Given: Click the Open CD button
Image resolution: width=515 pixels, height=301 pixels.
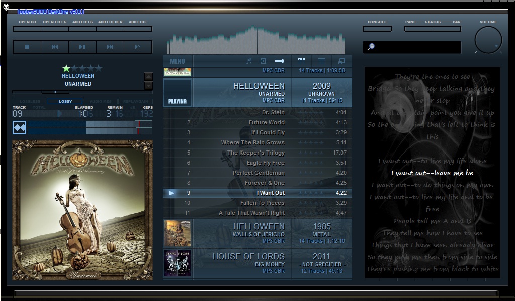Looking at the screenshot, I should [27, 29].
